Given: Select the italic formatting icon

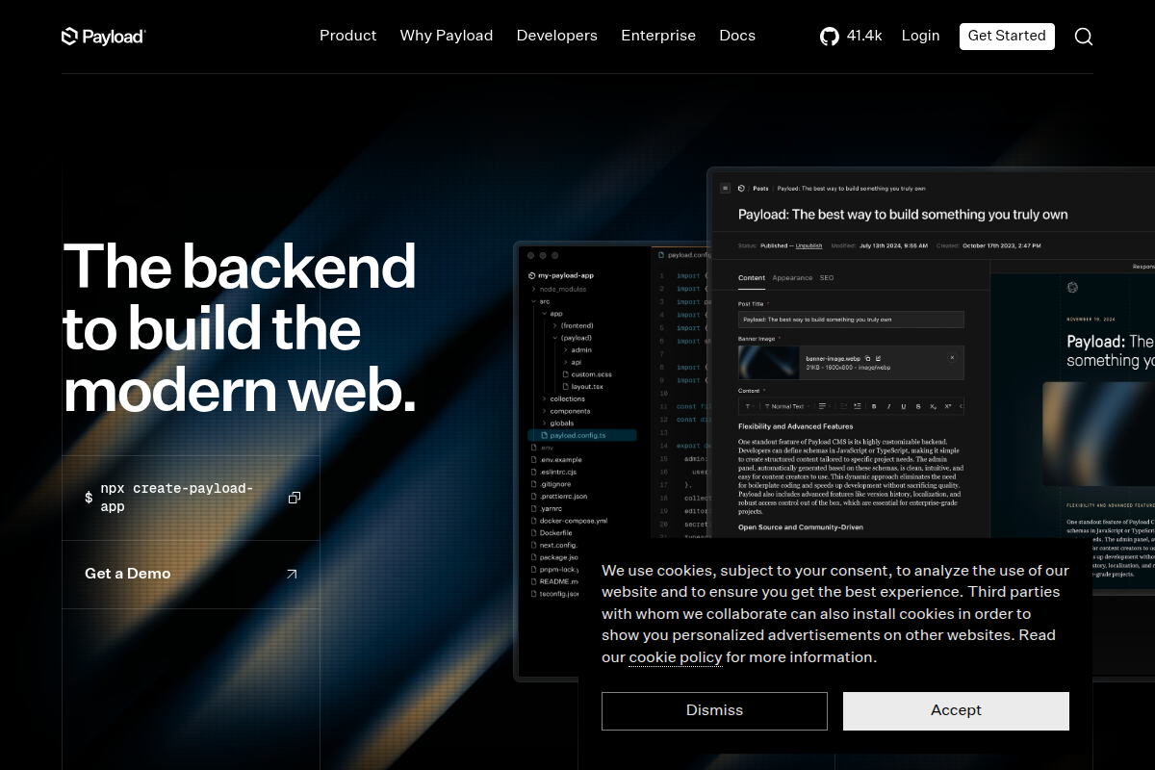Looking at the screenshot, I should [889, 406].
